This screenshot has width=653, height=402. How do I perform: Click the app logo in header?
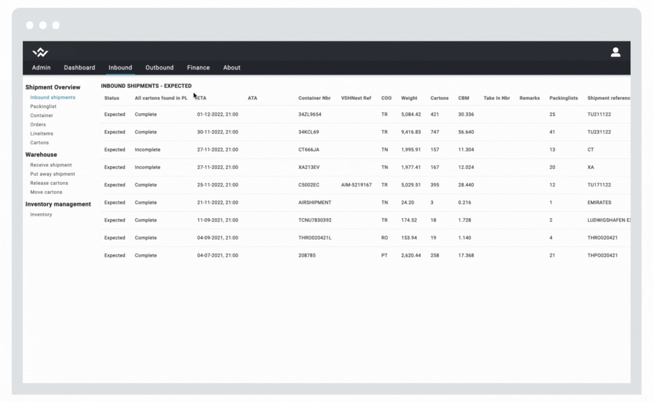40,52
